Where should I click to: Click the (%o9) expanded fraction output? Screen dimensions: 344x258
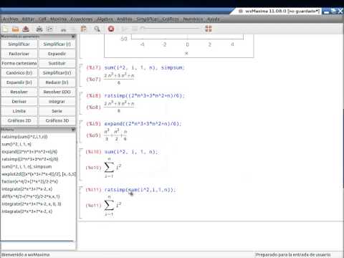116,135
